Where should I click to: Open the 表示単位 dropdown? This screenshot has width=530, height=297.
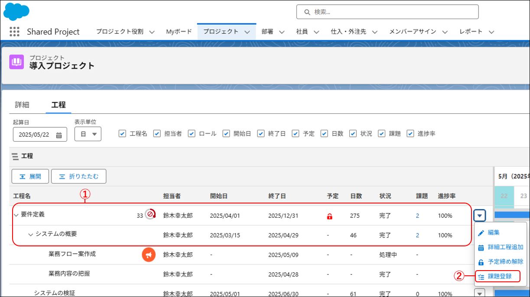[x=88, y=134]
